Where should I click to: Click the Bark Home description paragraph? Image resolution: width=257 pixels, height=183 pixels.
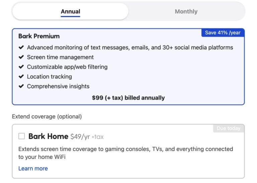click(x=125, y=153)
